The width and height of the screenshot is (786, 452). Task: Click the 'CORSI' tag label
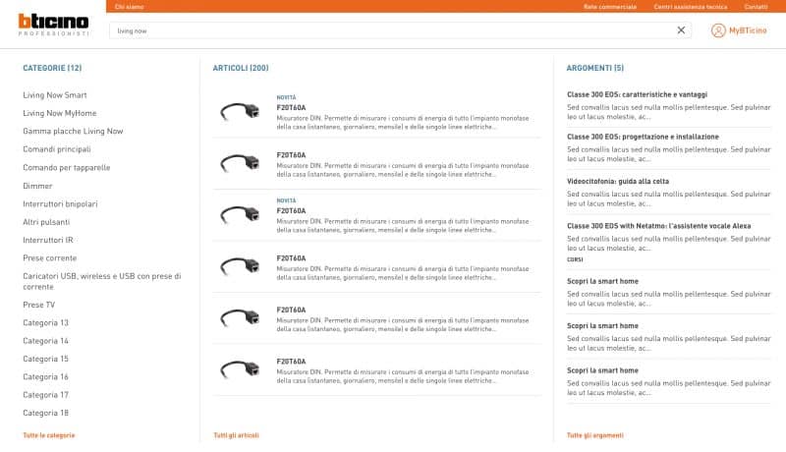coord(575,259)
